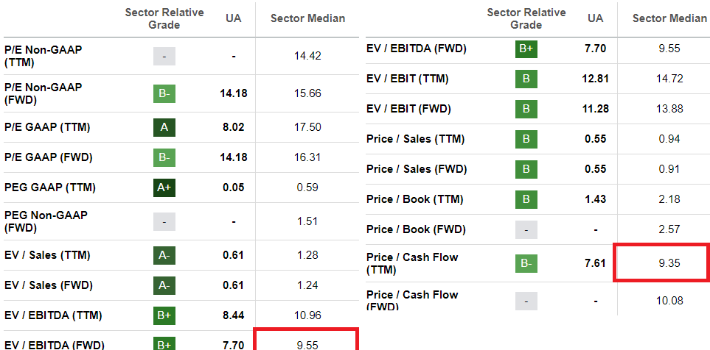Screen dimensions: 710x350
Task: Select the sector median value 10.08
Action: (x=669, y=300)
